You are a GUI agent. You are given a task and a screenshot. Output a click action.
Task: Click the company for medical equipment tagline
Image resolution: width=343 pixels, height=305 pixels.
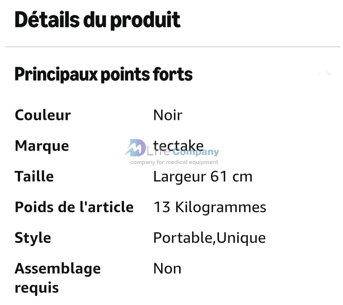click(x=174, y=162)
